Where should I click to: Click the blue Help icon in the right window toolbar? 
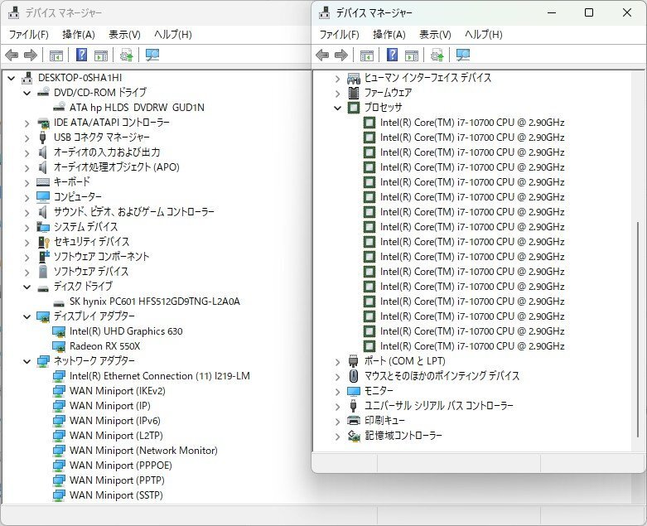392,55
